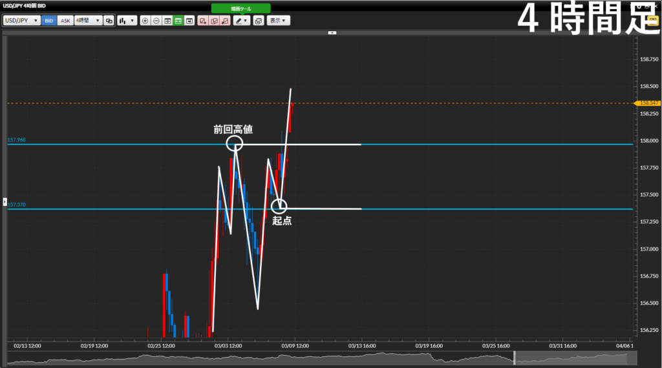Screen dimensions: 662x368
Task: Open the 表示 display menu
Action: [279, 21]
